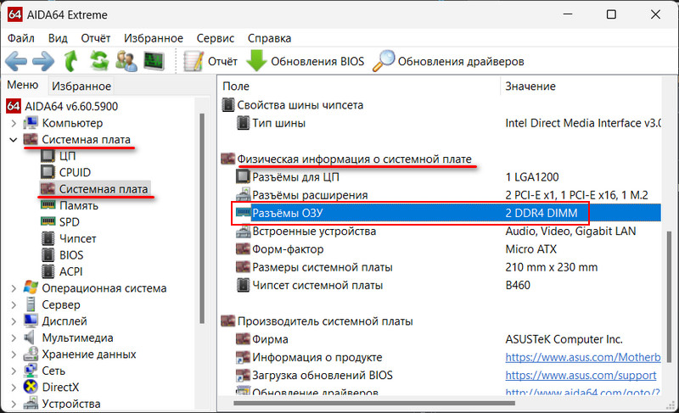The width and height of the screenshot is (679, 413).
Task: Go up one level with green arrow
Action: (71, 61)
